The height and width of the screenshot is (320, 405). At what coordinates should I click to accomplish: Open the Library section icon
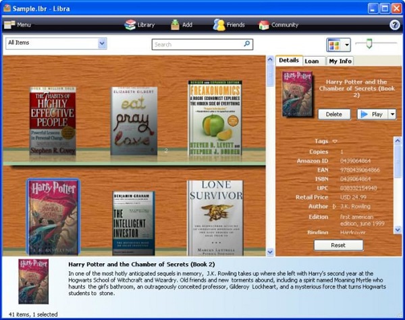[130, 25]
